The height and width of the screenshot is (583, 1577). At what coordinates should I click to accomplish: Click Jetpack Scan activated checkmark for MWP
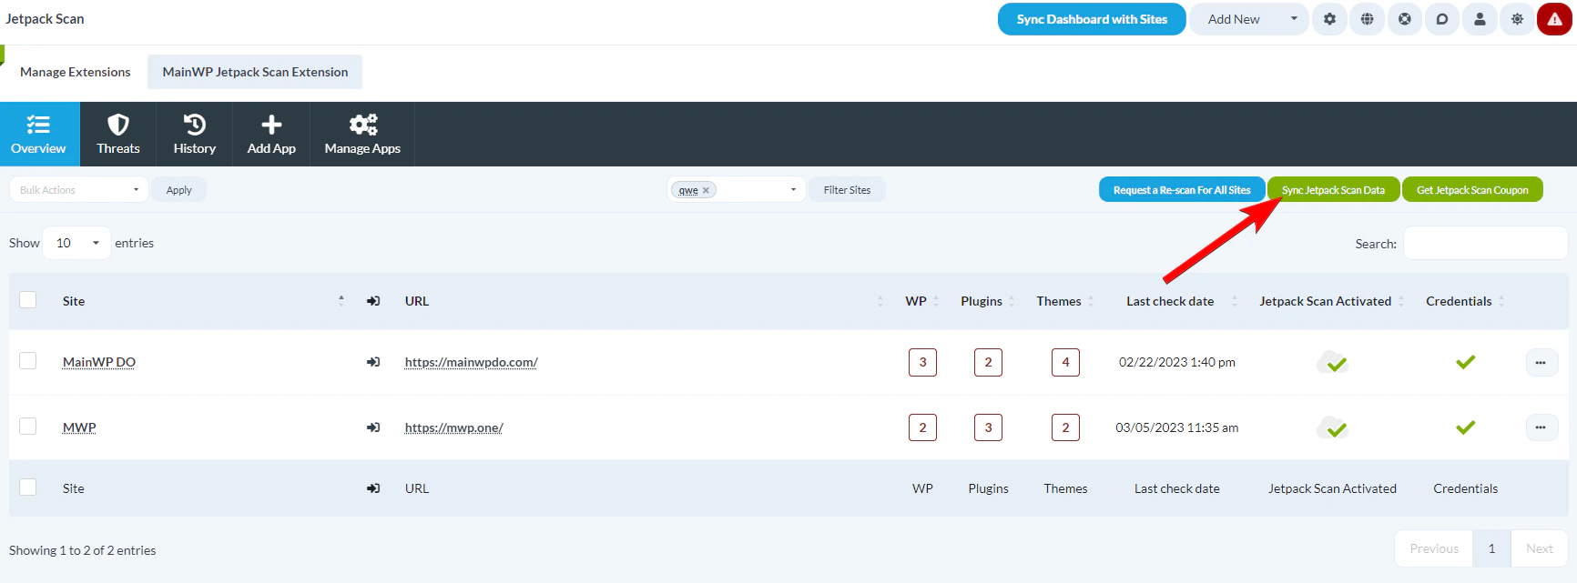coord(1332,427)
